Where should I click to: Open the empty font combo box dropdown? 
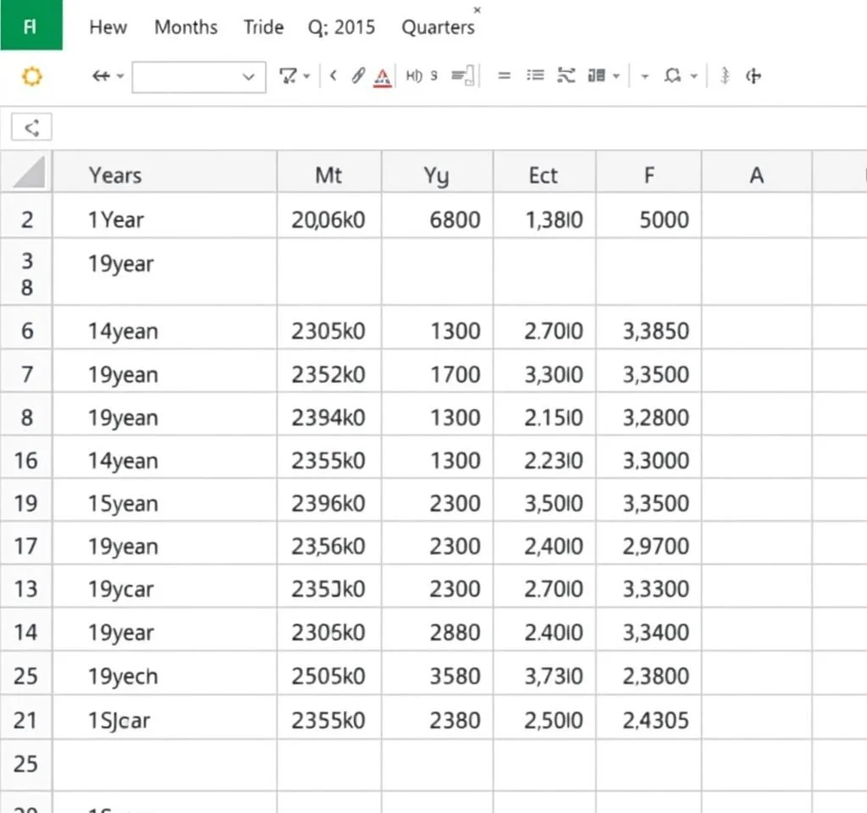[248, 77]
